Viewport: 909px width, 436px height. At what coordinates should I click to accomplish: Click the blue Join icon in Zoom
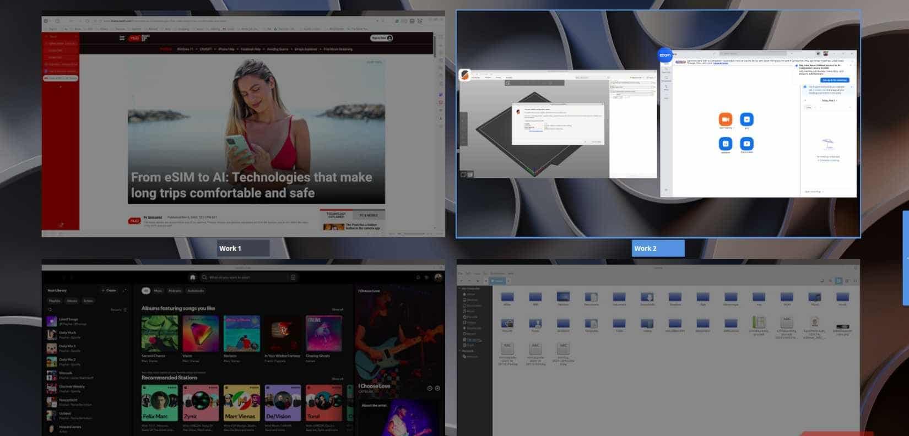tap(746, 119)
